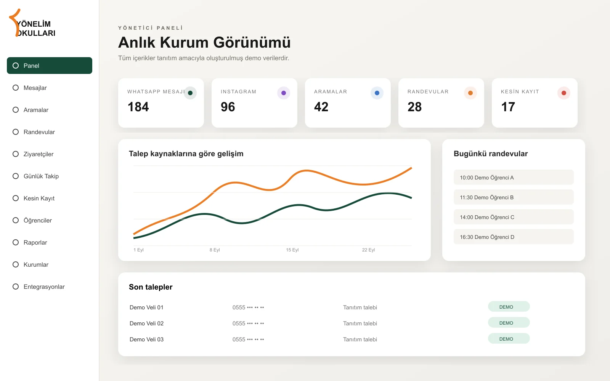The image size is (610, 381).
Task: Open the 10:00 Demo Öğrenci A appointment
Action: [x=514, y=177]
